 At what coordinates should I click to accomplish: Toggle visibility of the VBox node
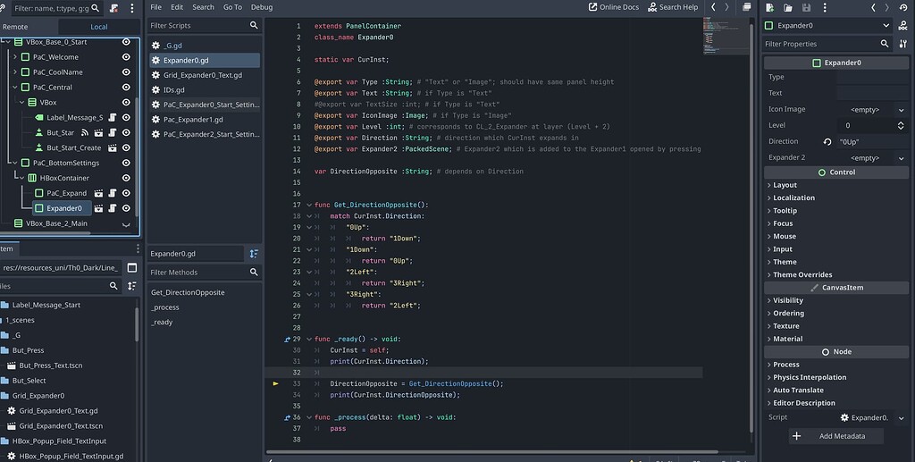pyautogui.click(x=126, y=103)
